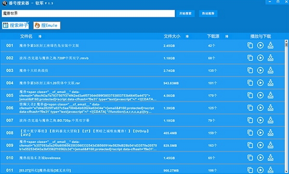
Task: Click the 135个 download source count
Action: pos(212,71)
